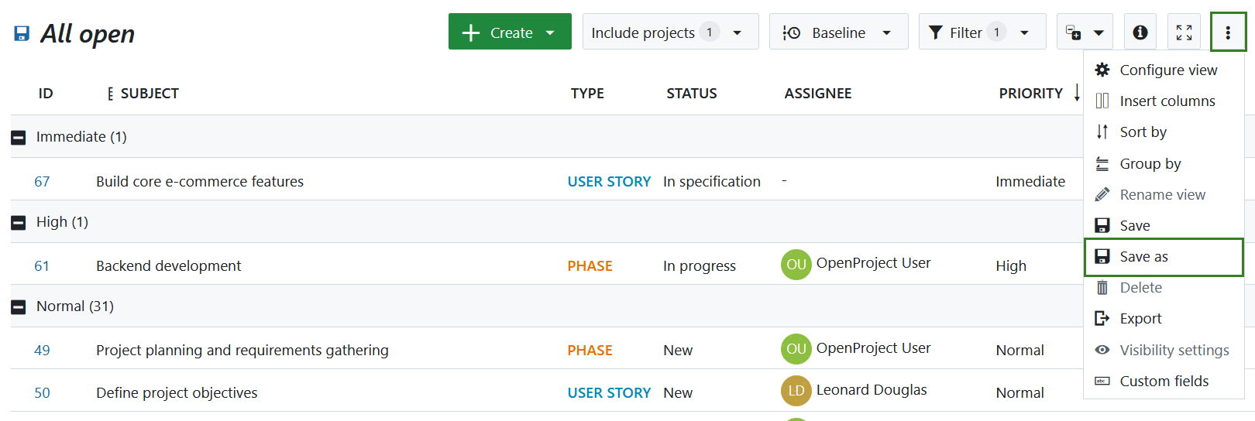Collapse the High (1) group
Viewport: 1255px width, 421px height.
pos(19,223)
